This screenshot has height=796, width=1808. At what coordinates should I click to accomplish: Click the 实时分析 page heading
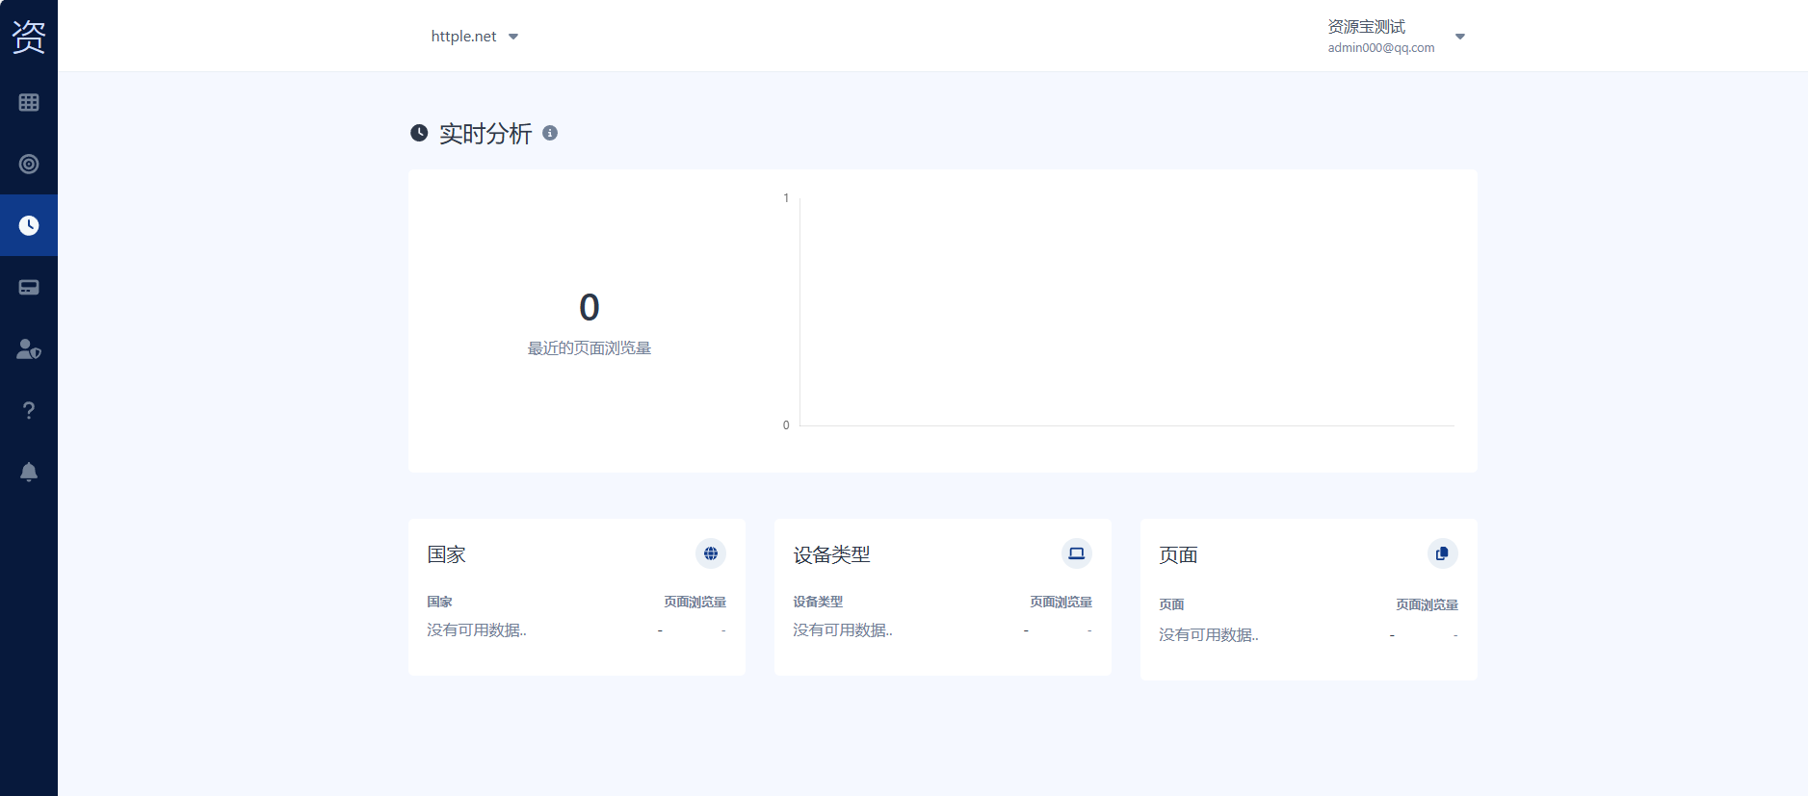(485, 134)
